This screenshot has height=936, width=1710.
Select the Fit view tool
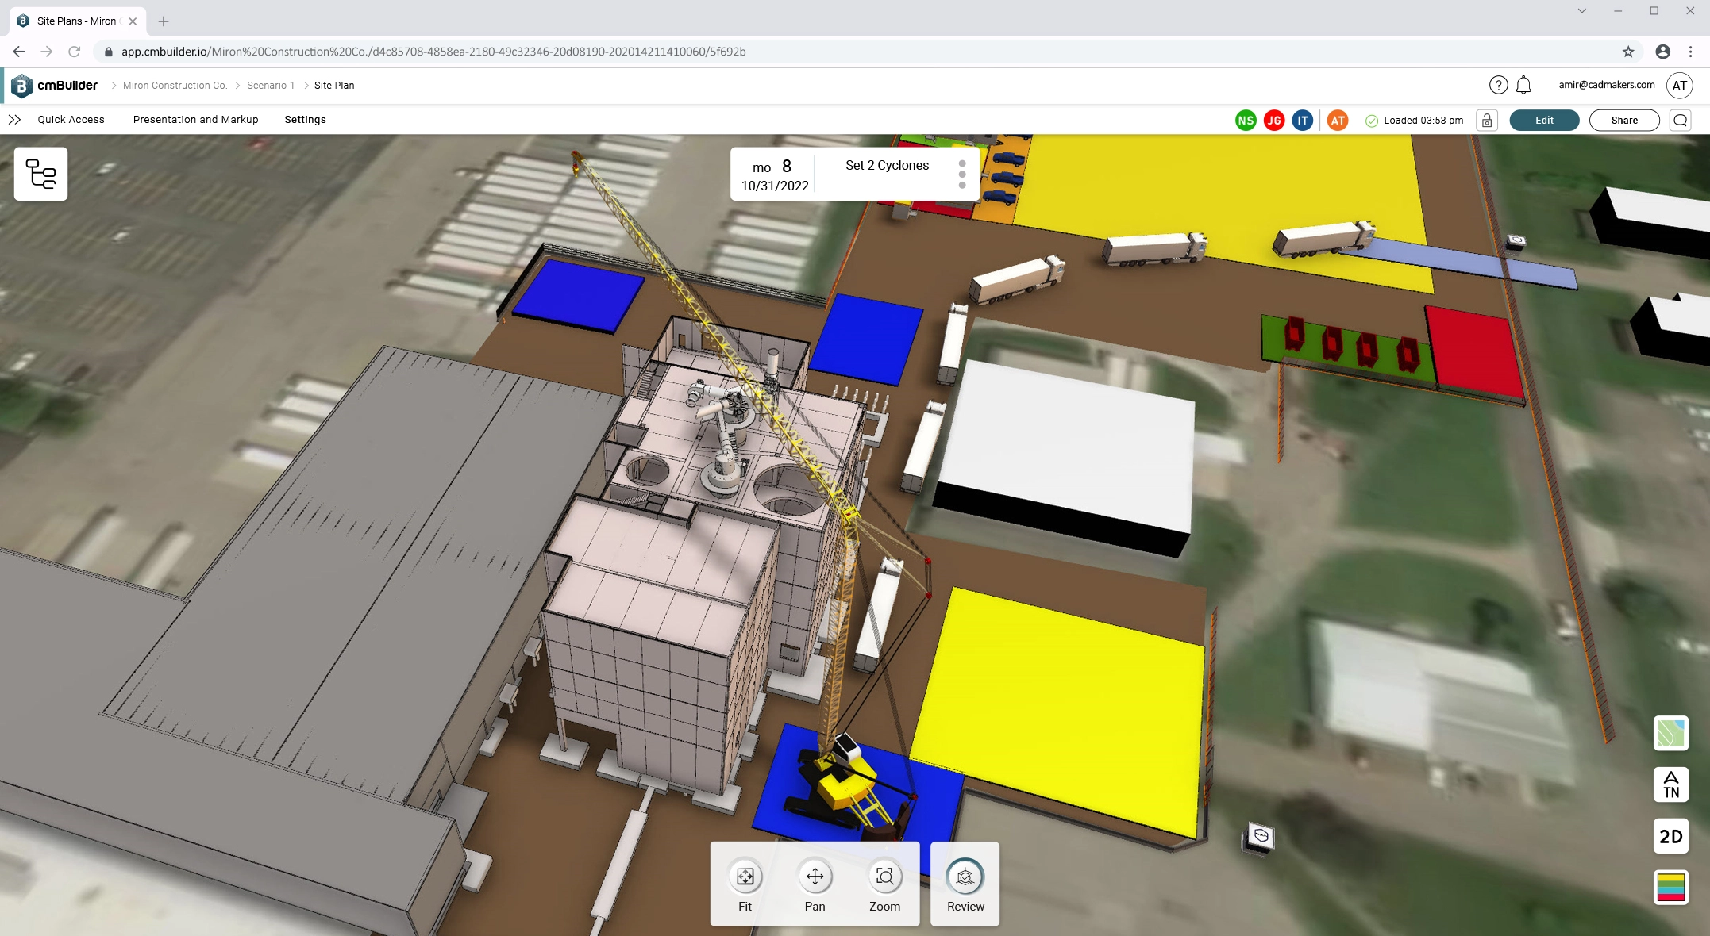click(x=744, y=878)
